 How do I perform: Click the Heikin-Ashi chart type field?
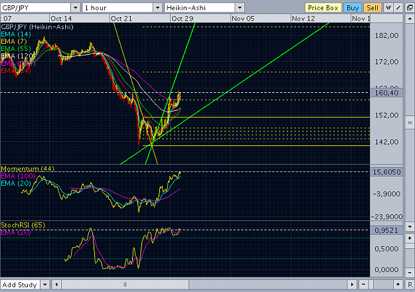point(200,8)
